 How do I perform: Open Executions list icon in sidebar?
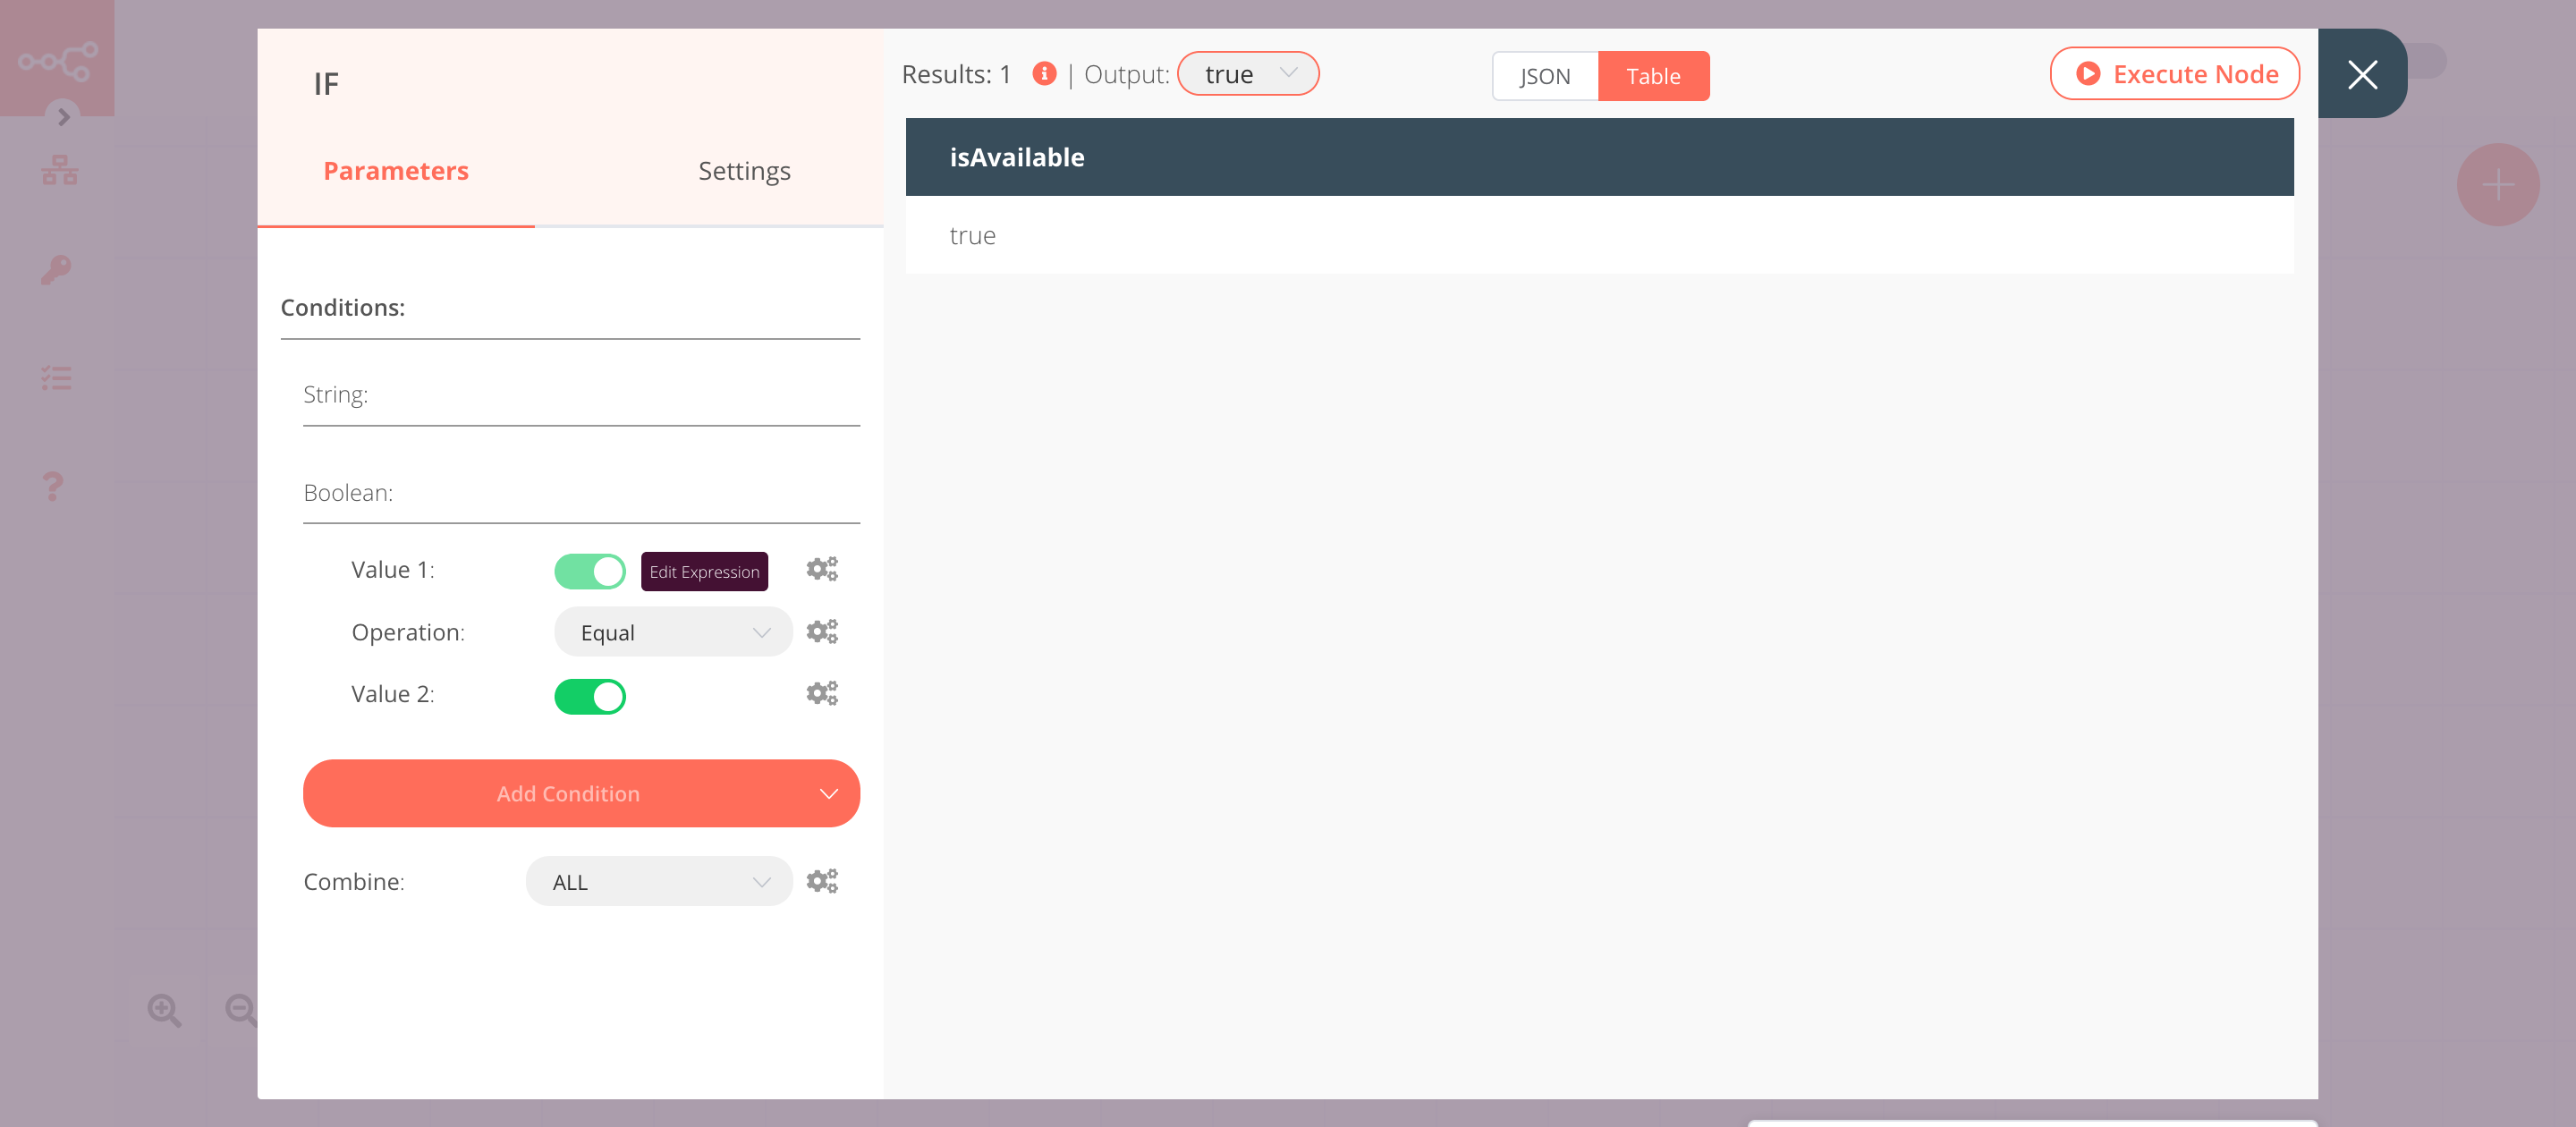click(x=57, y=378)
